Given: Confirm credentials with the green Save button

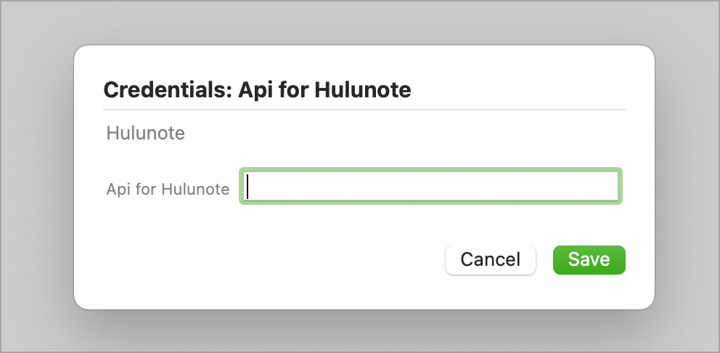Looking at the screenshot, I should [589, 259].
